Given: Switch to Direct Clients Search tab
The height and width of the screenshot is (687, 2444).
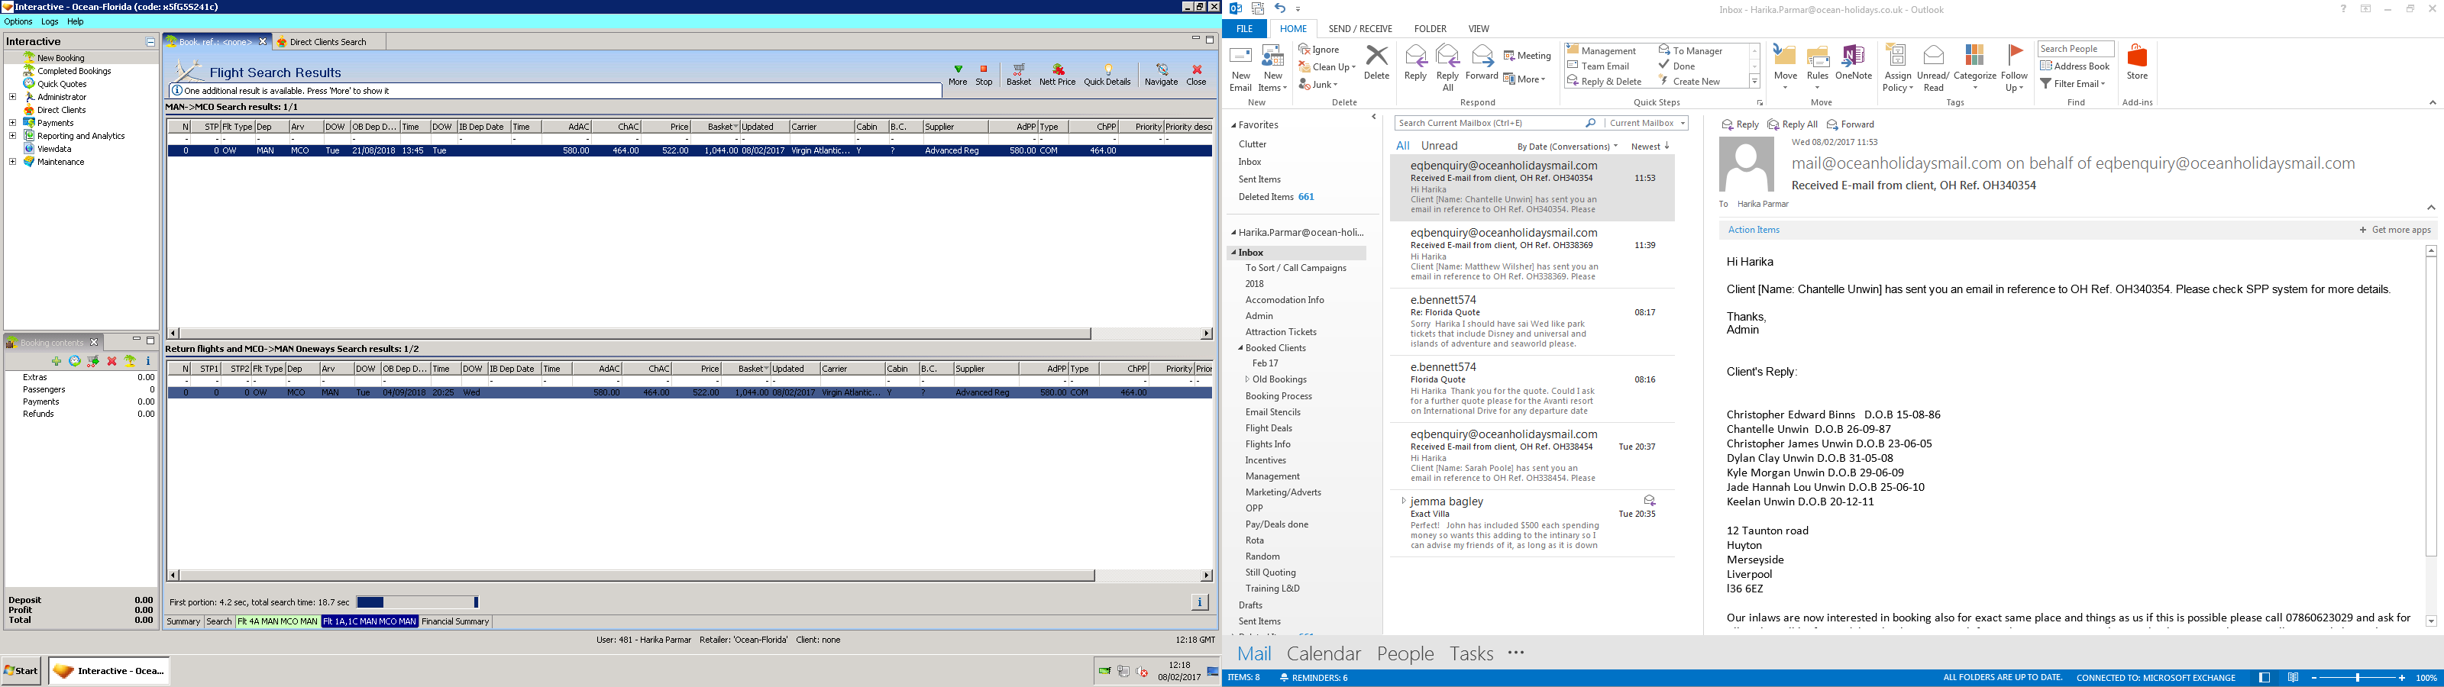Looking at the screenshot, I should pos(328,42).
